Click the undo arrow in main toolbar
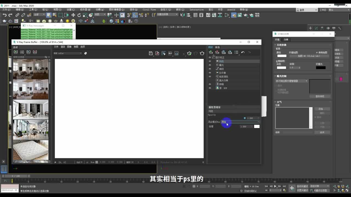 (x=5, y=15)
